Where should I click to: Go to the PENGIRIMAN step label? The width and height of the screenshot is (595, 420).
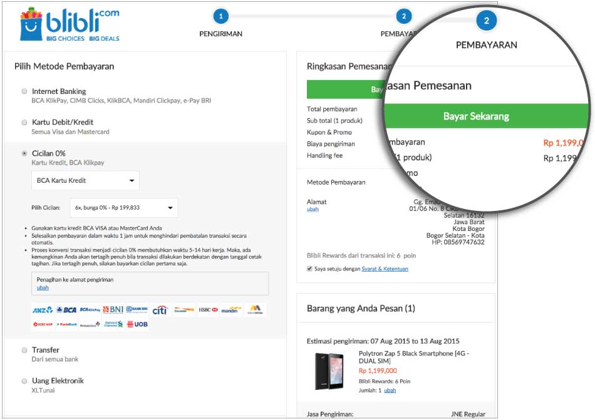(x=221, y=34)
